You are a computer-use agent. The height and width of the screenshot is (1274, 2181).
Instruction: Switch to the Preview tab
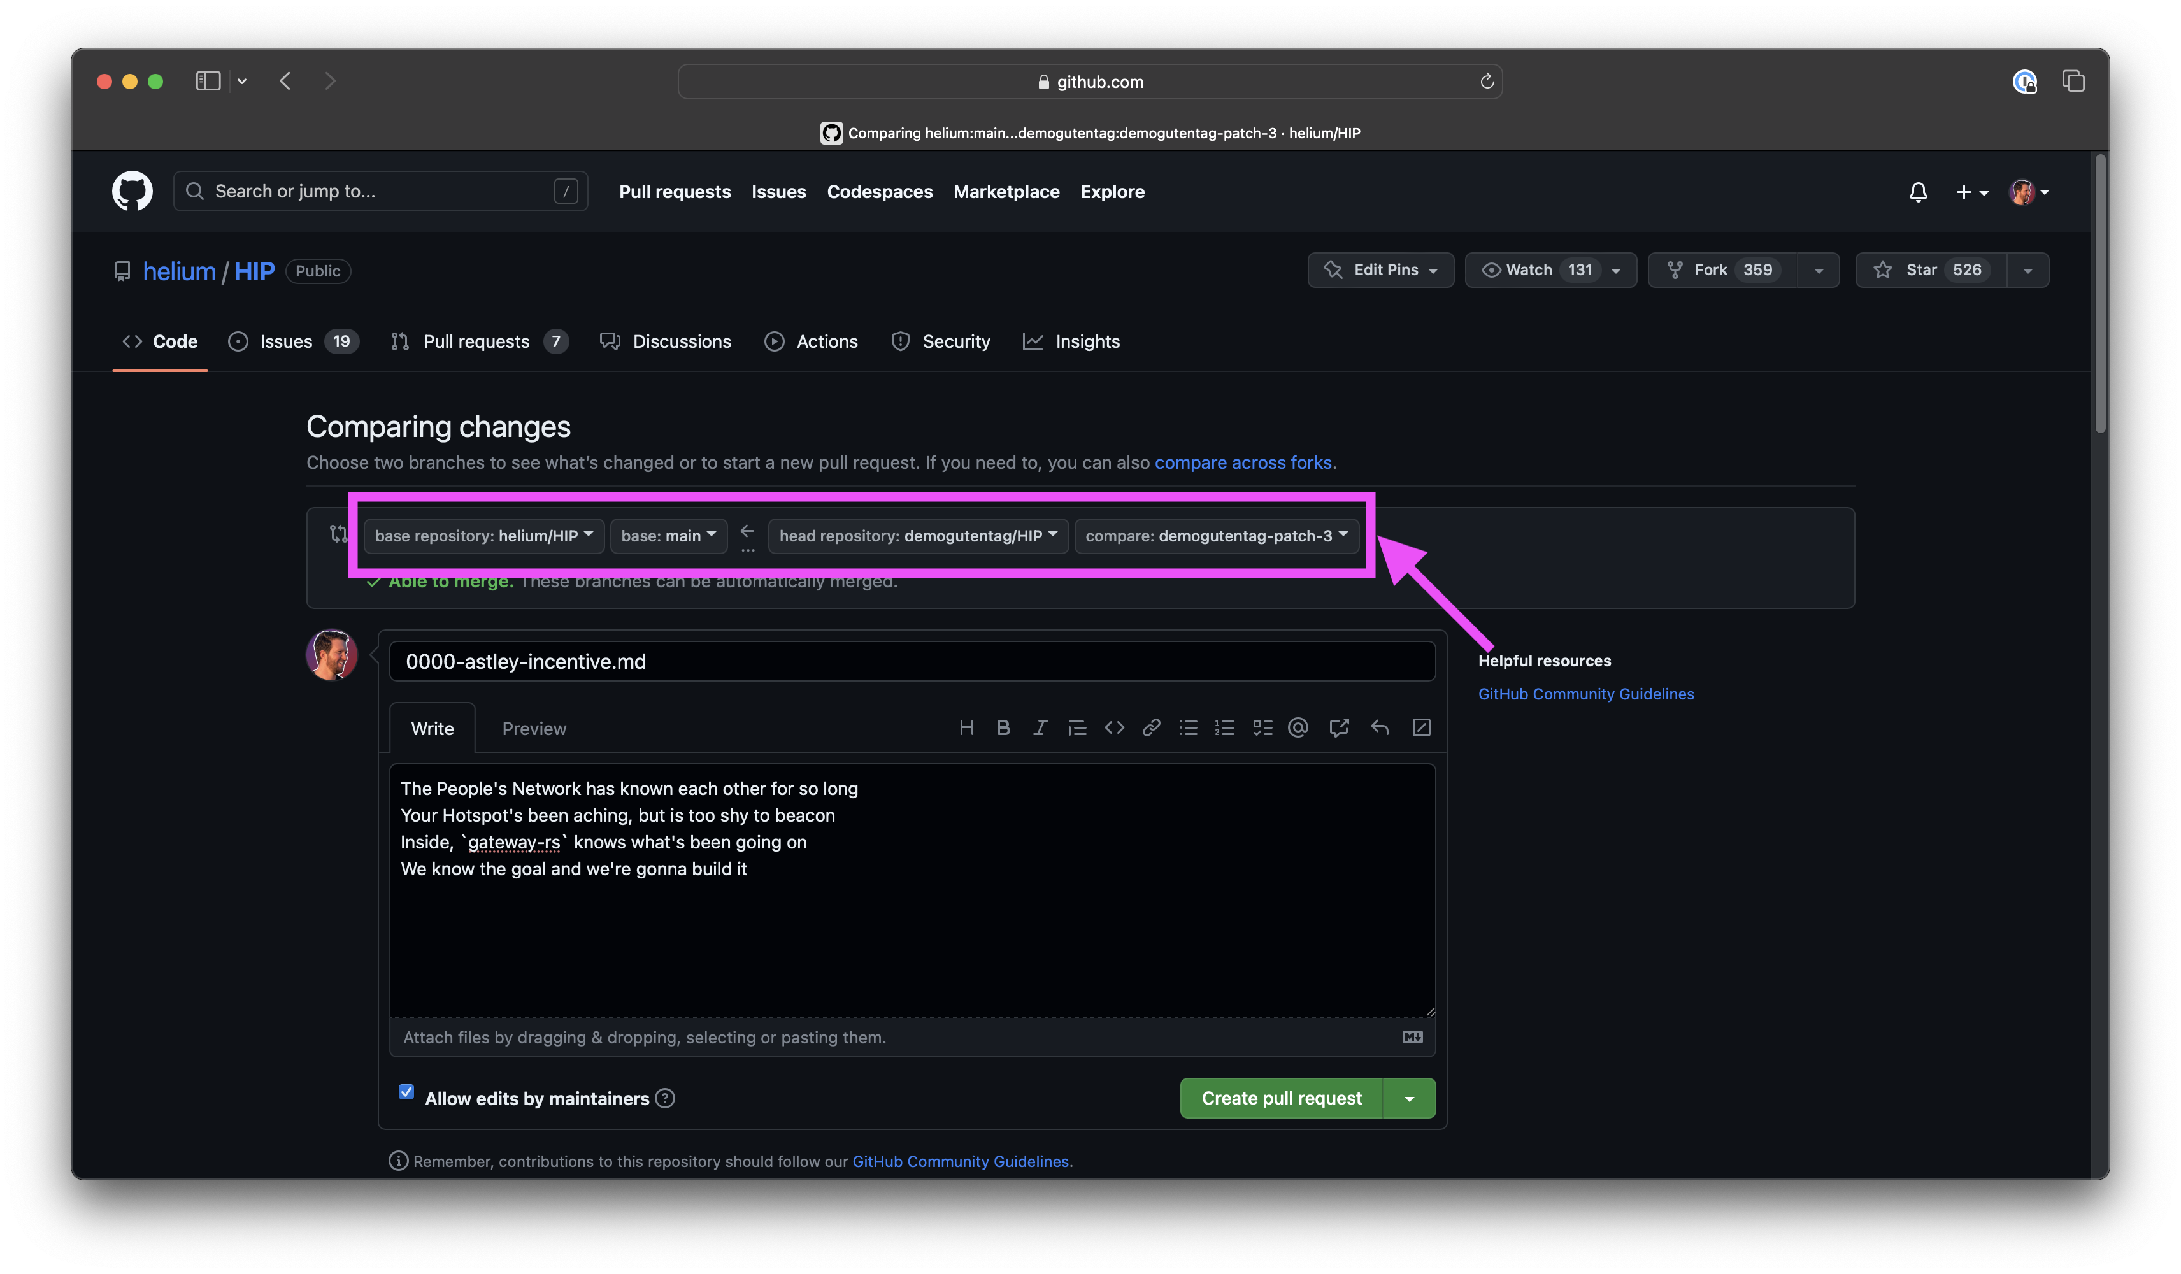[534, 729]
